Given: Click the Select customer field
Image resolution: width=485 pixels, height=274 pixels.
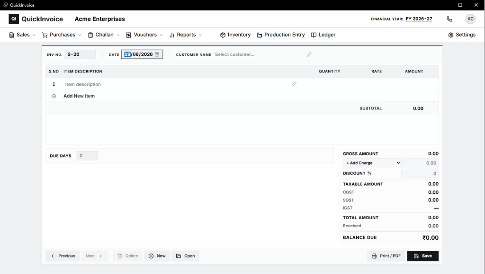Looking at the screenshot, I should (x=259, y=55).
